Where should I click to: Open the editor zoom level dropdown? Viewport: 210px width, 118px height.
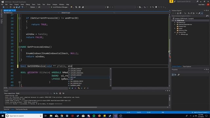click(x=7, y=88)
